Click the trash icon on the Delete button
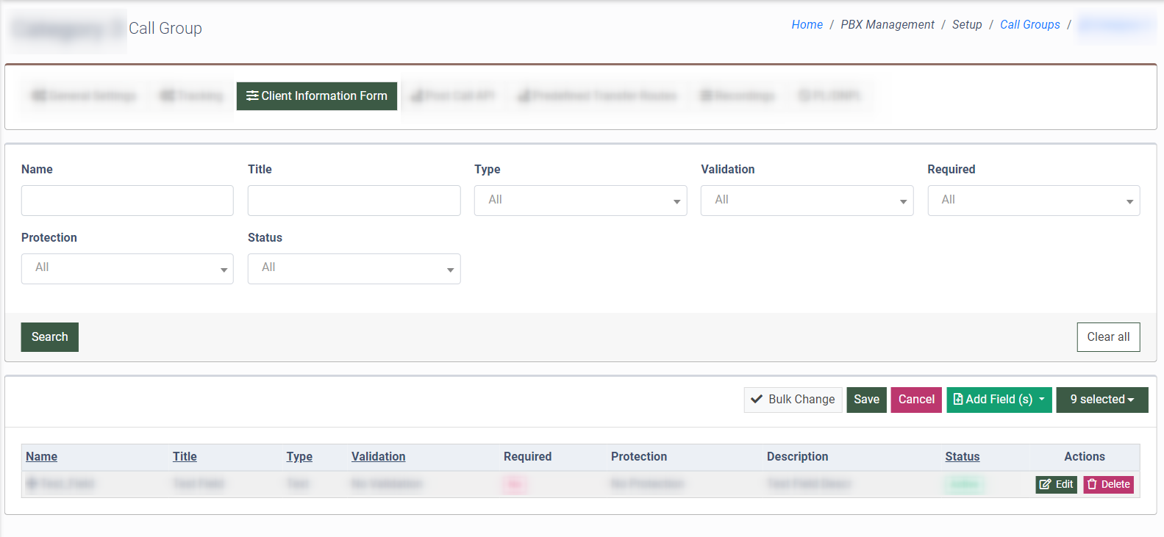Viewport: 1164px width, 537px height. (1092, 484)
